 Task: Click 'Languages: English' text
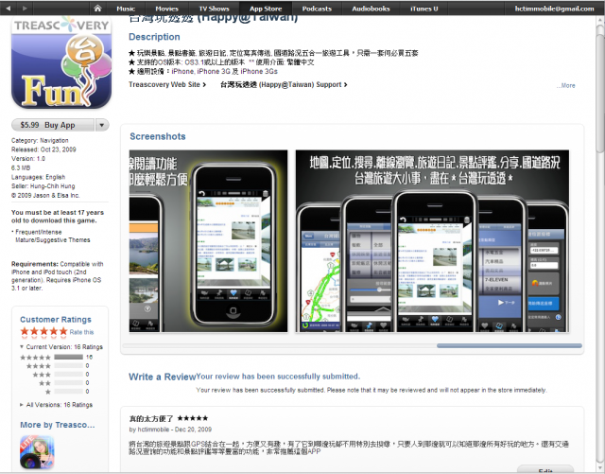click(38, 177)
